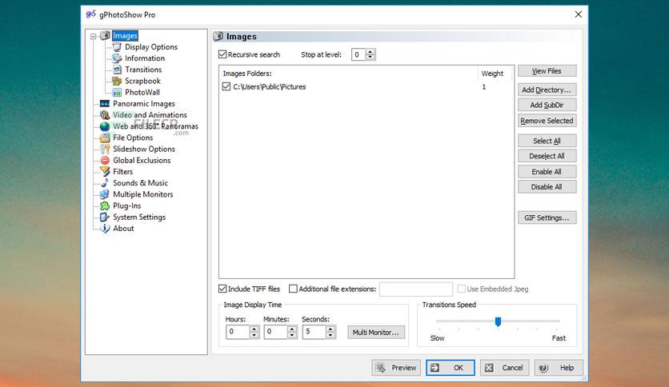Open the Display Options page
The image size is (669, 387).
pyautogui.click(x=151, y=47)
